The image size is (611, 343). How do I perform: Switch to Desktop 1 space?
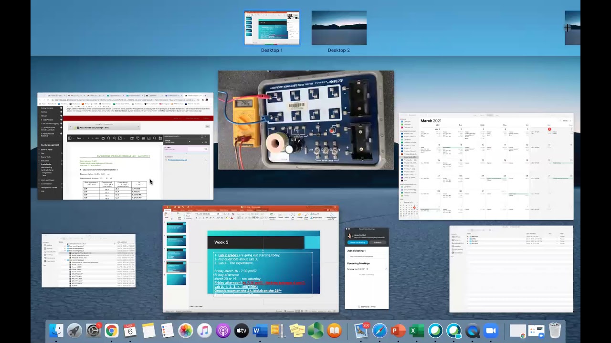tap(272, 28)
